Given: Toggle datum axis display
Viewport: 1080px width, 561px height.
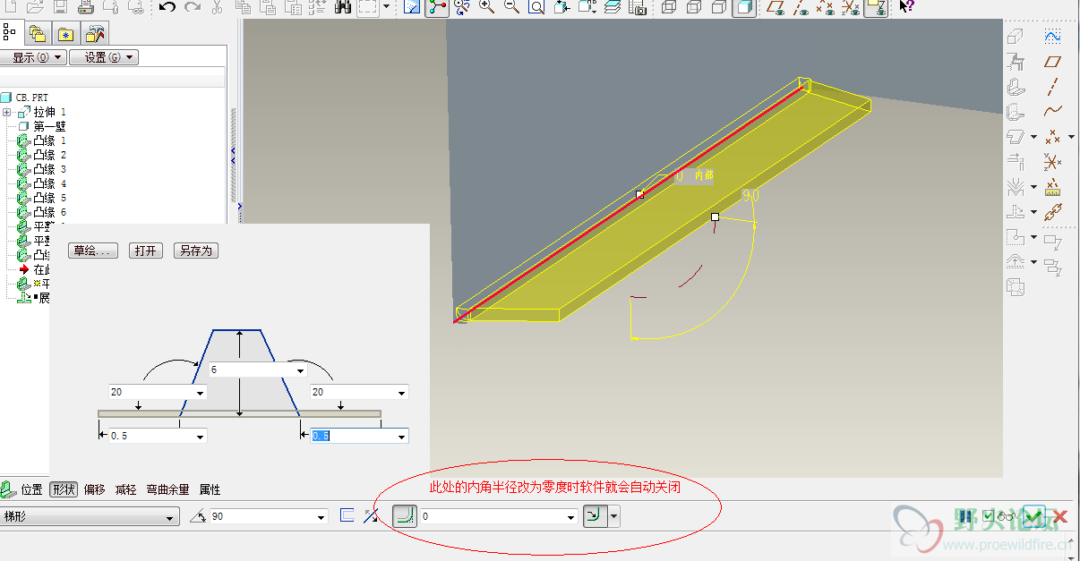Looking at the screenshot, I should [802, 7].
